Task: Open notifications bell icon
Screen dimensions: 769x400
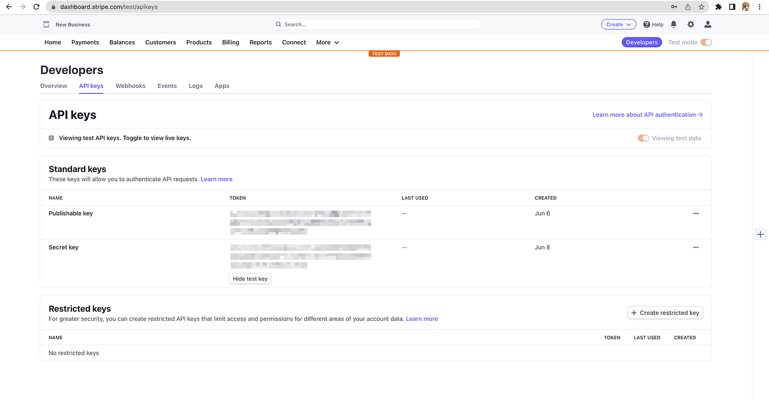Action: pos(674,25)
